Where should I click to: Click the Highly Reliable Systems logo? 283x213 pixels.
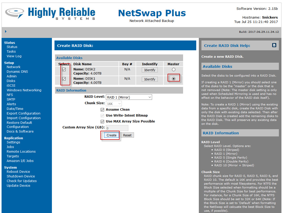tap(50, 13)
